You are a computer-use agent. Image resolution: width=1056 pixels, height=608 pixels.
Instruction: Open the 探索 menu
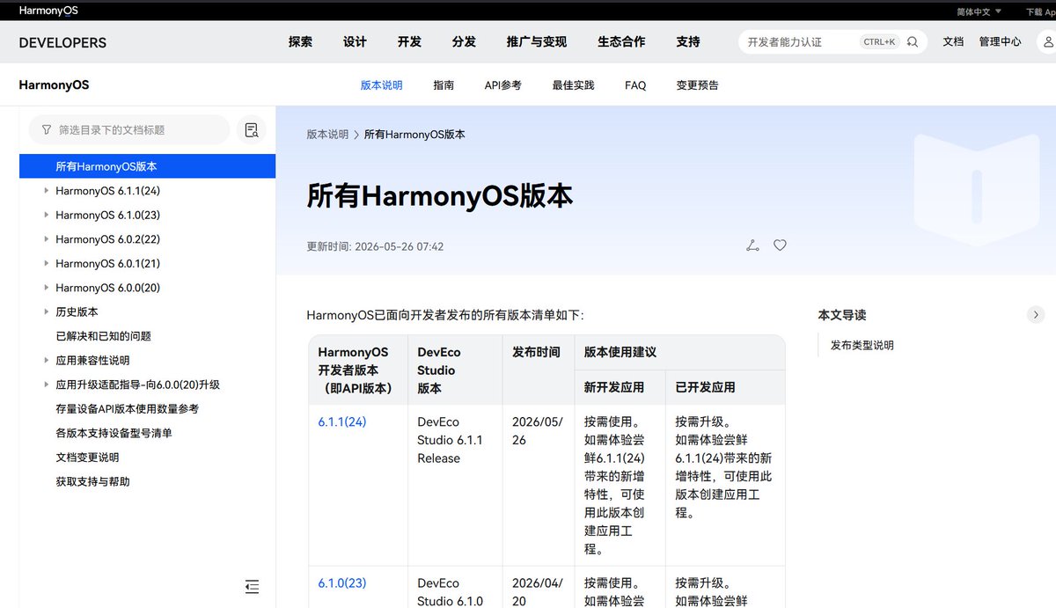pyautogui.click(x=300, y=41)
